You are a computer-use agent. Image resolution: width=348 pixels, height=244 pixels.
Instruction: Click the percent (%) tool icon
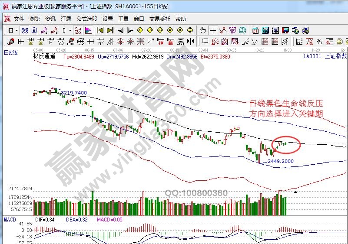pos(319,42)
